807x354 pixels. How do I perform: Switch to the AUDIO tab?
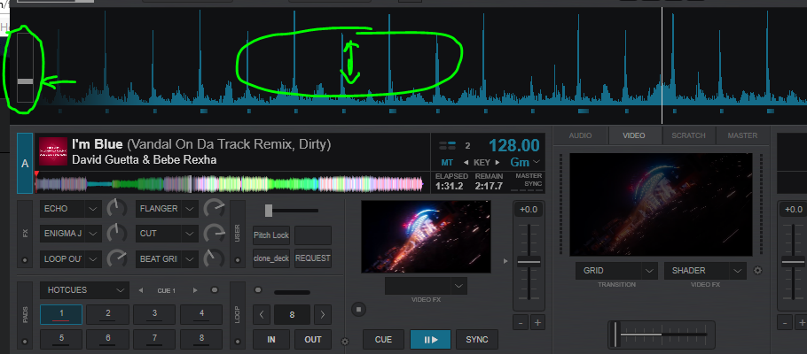pyautogui.click(x=580, y=135)
